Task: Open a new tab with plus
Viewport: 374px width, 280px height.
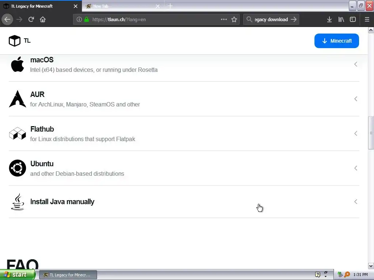Action: pyautogui.click(x=170, y=6)
